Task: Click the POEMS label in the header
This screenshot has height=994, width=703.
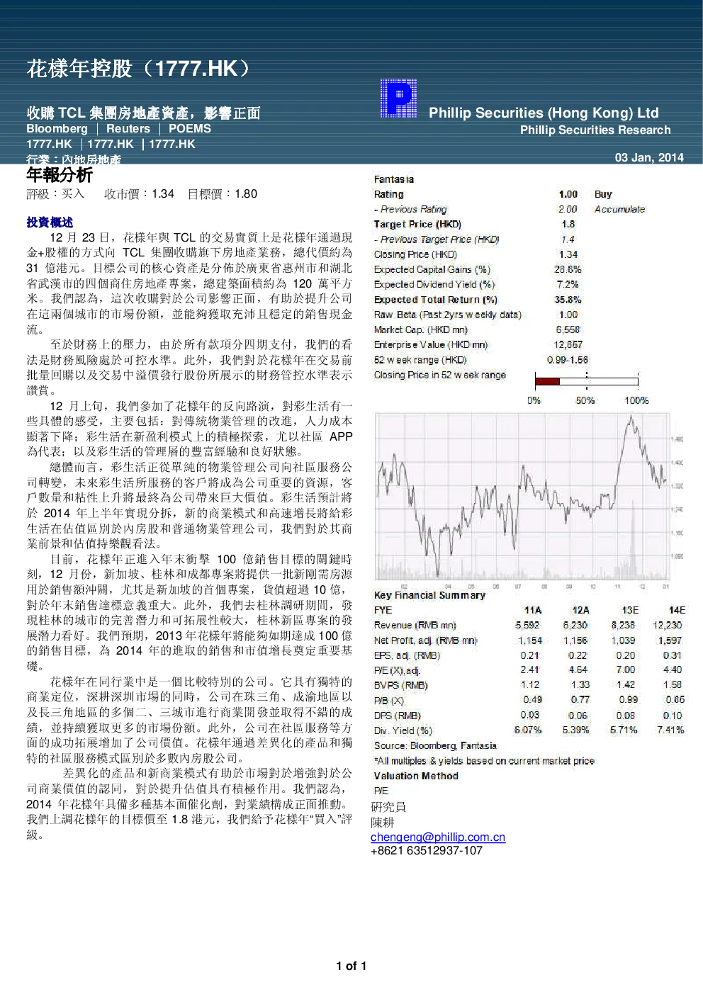Action: pyautogui.click(x=190, y=128)
